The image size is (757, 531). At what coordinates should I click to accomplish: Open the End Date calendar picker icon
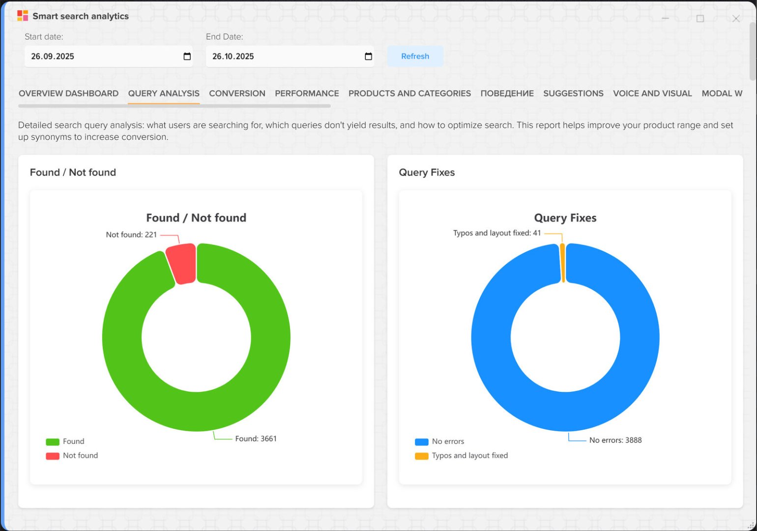point(368,57)
